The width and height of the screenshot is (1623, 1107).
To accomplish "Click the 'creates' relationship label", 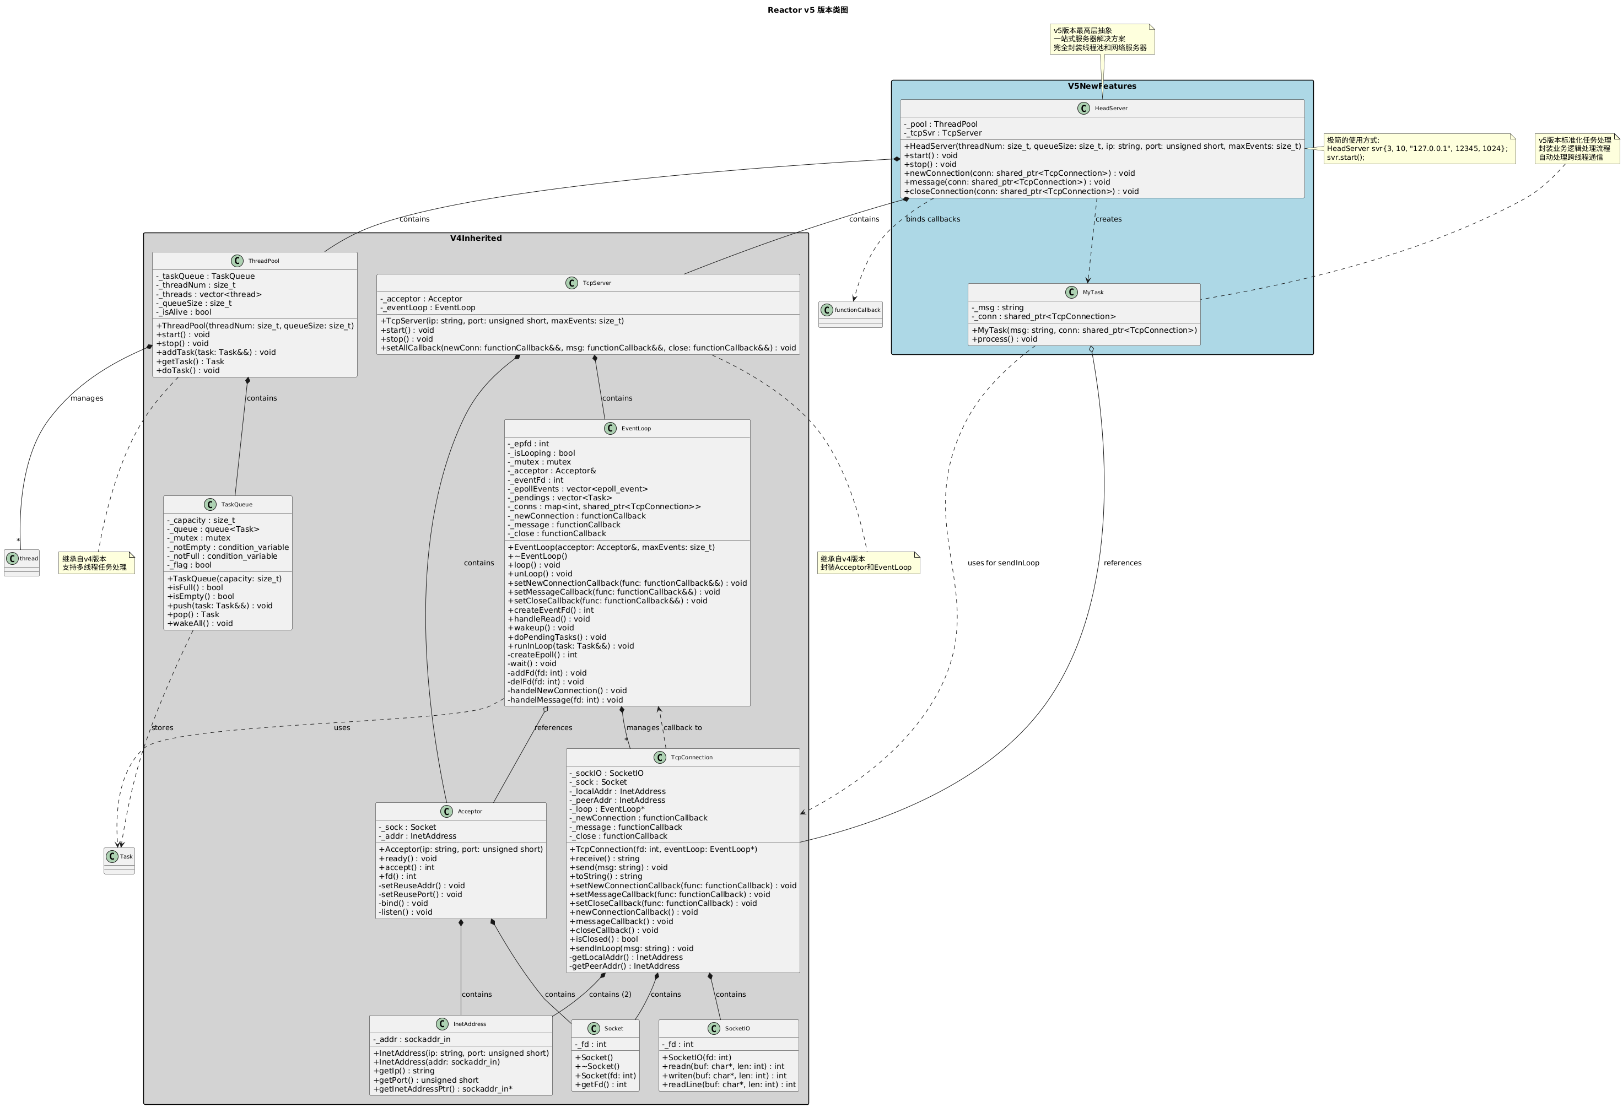I will coord(1108,219).
